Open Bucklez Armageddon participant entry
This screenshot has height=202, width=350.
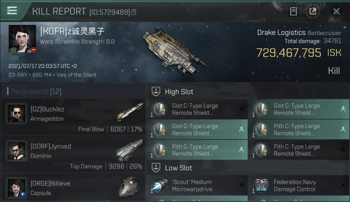[x=73, y=117]
